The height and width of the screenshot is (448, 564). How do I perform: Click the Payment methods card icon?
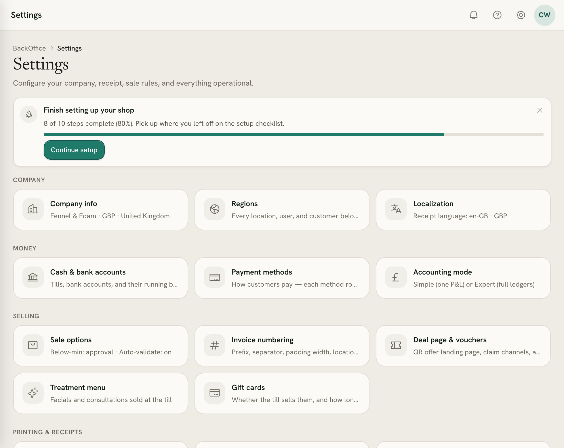pyautogui.click(x=214, y=277)
